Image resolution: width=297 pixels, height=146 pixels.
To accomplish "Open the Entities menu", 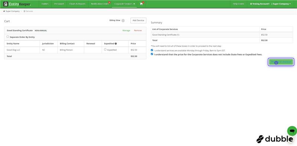I will tap(45, 4).
